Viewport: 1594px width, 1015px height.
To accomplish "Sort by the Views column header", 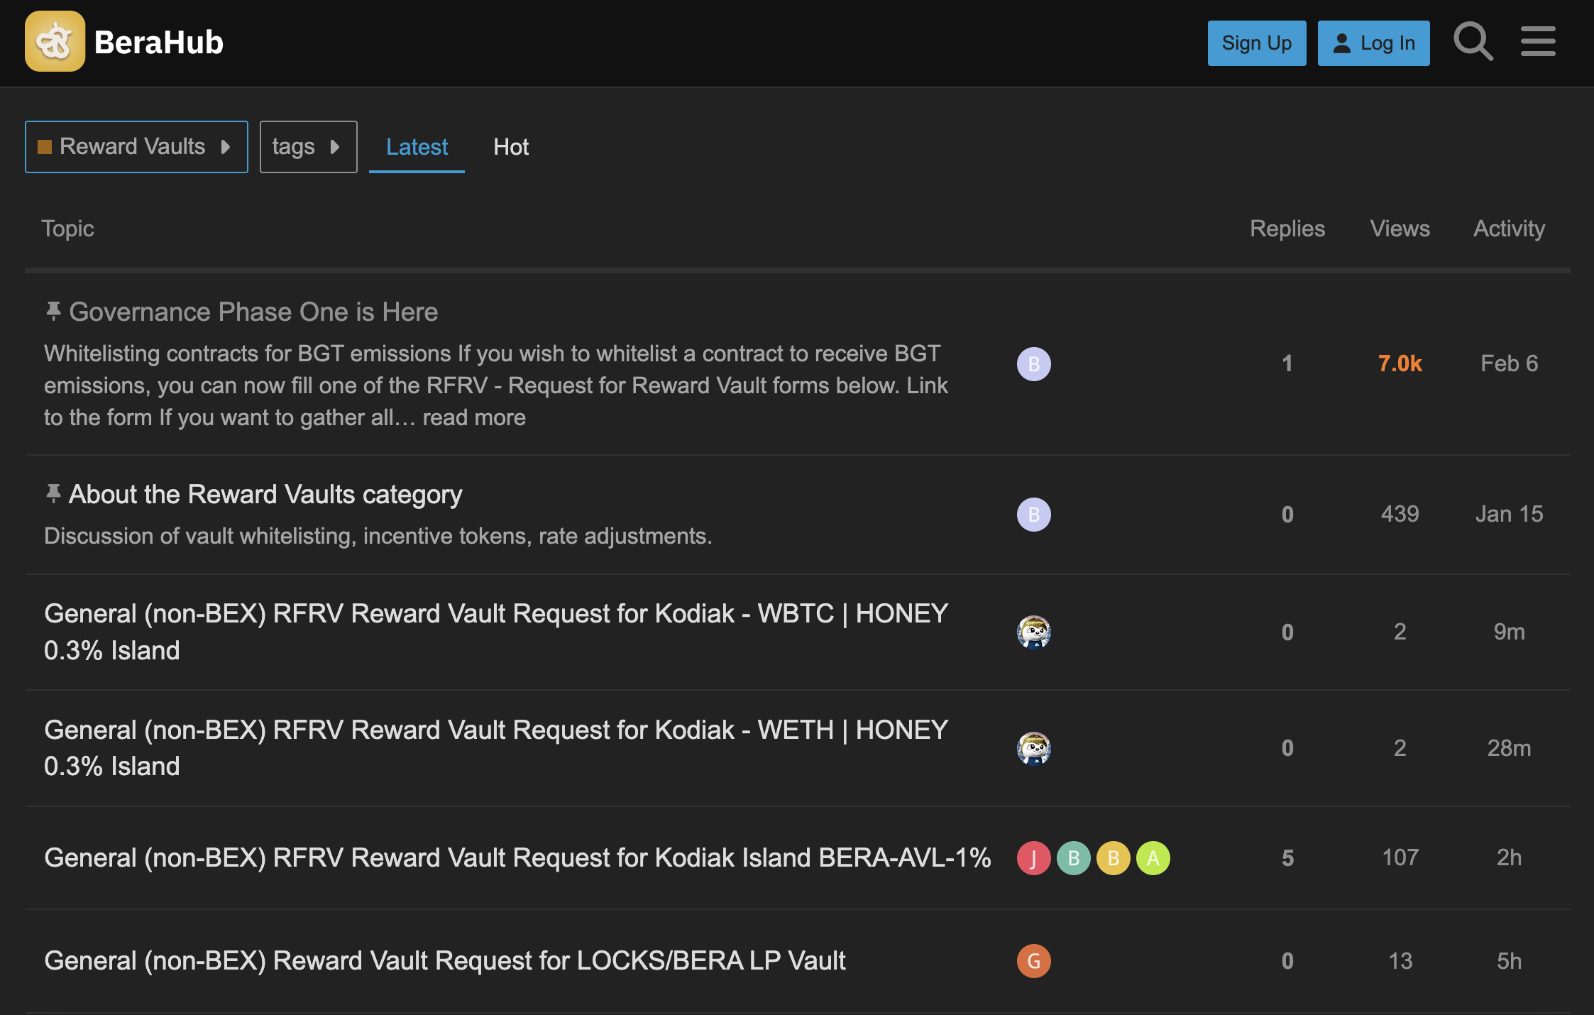I will 1400,229.
